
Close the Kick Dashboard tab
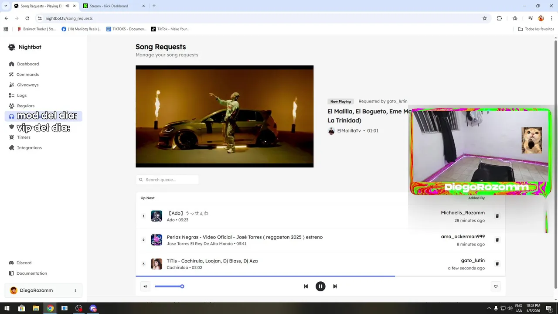144,6
